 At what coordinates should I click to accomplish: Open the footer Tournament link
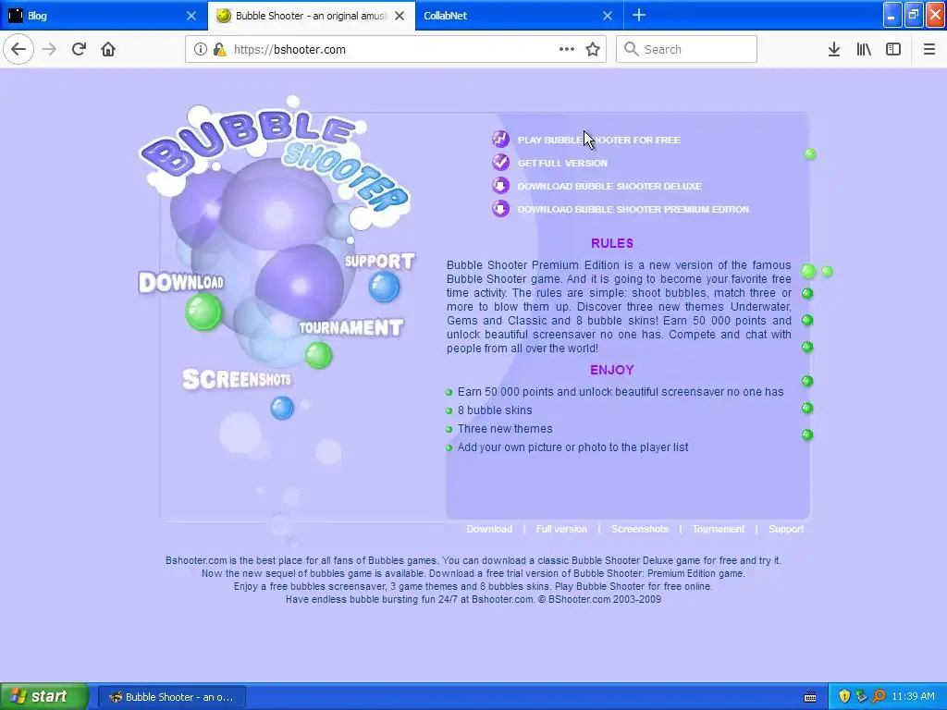pos(718,529)
